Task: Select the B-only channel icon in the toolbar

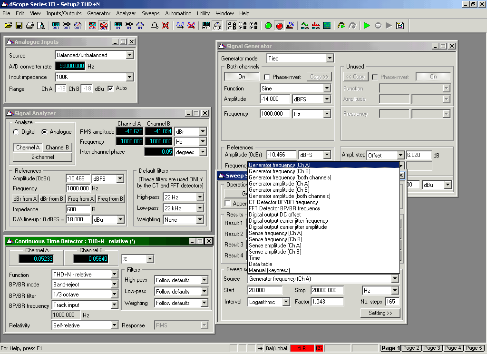Action: [243, 26]
